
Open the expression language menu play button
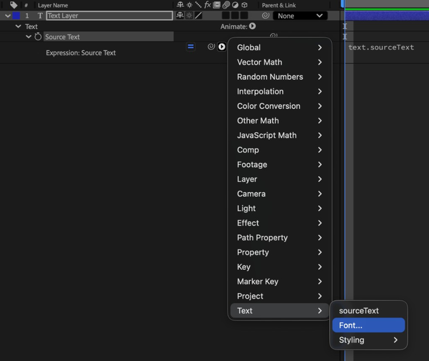coord(221,47)
